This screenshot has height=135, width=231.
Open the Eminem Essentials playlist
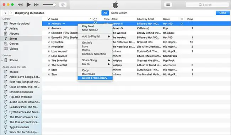coord(21,92)
